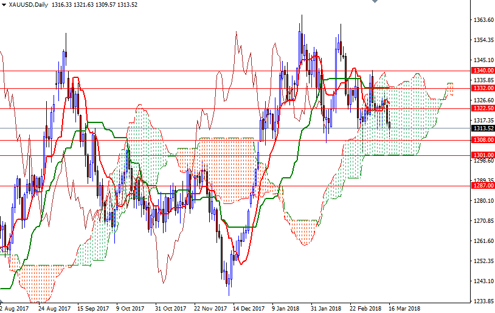This screenshot has width=495, height=313.
Task: Click the 22 Nov 2017 date label
Action: coord(210,308)
